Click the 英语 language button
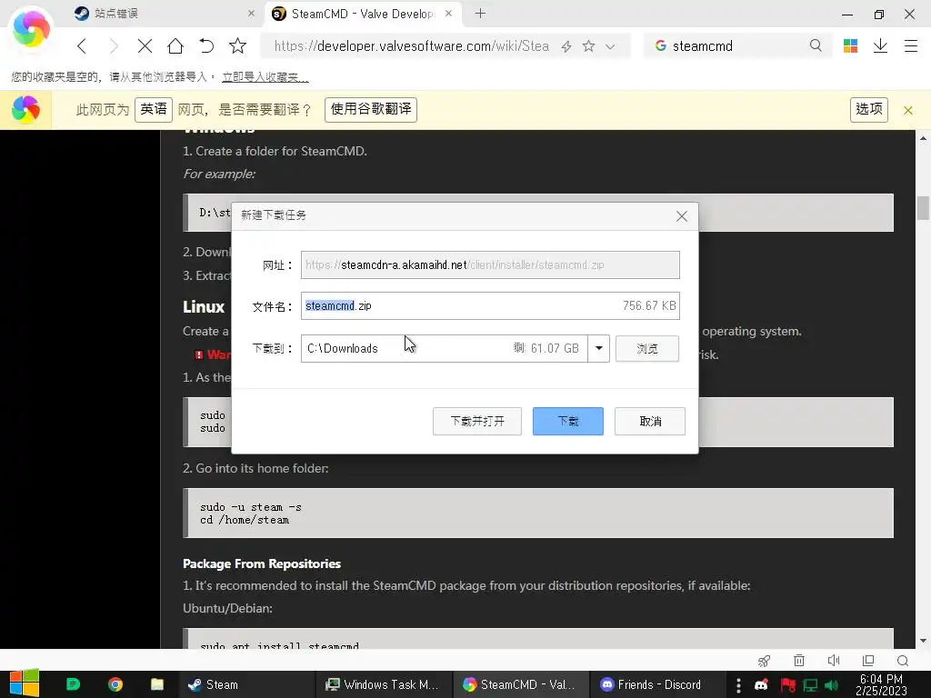 153,109
